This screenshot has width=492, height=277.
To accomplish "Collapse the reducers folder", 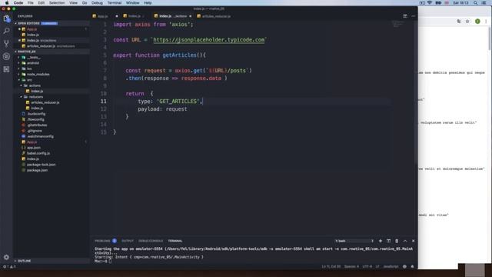I will tap(36, 97).
